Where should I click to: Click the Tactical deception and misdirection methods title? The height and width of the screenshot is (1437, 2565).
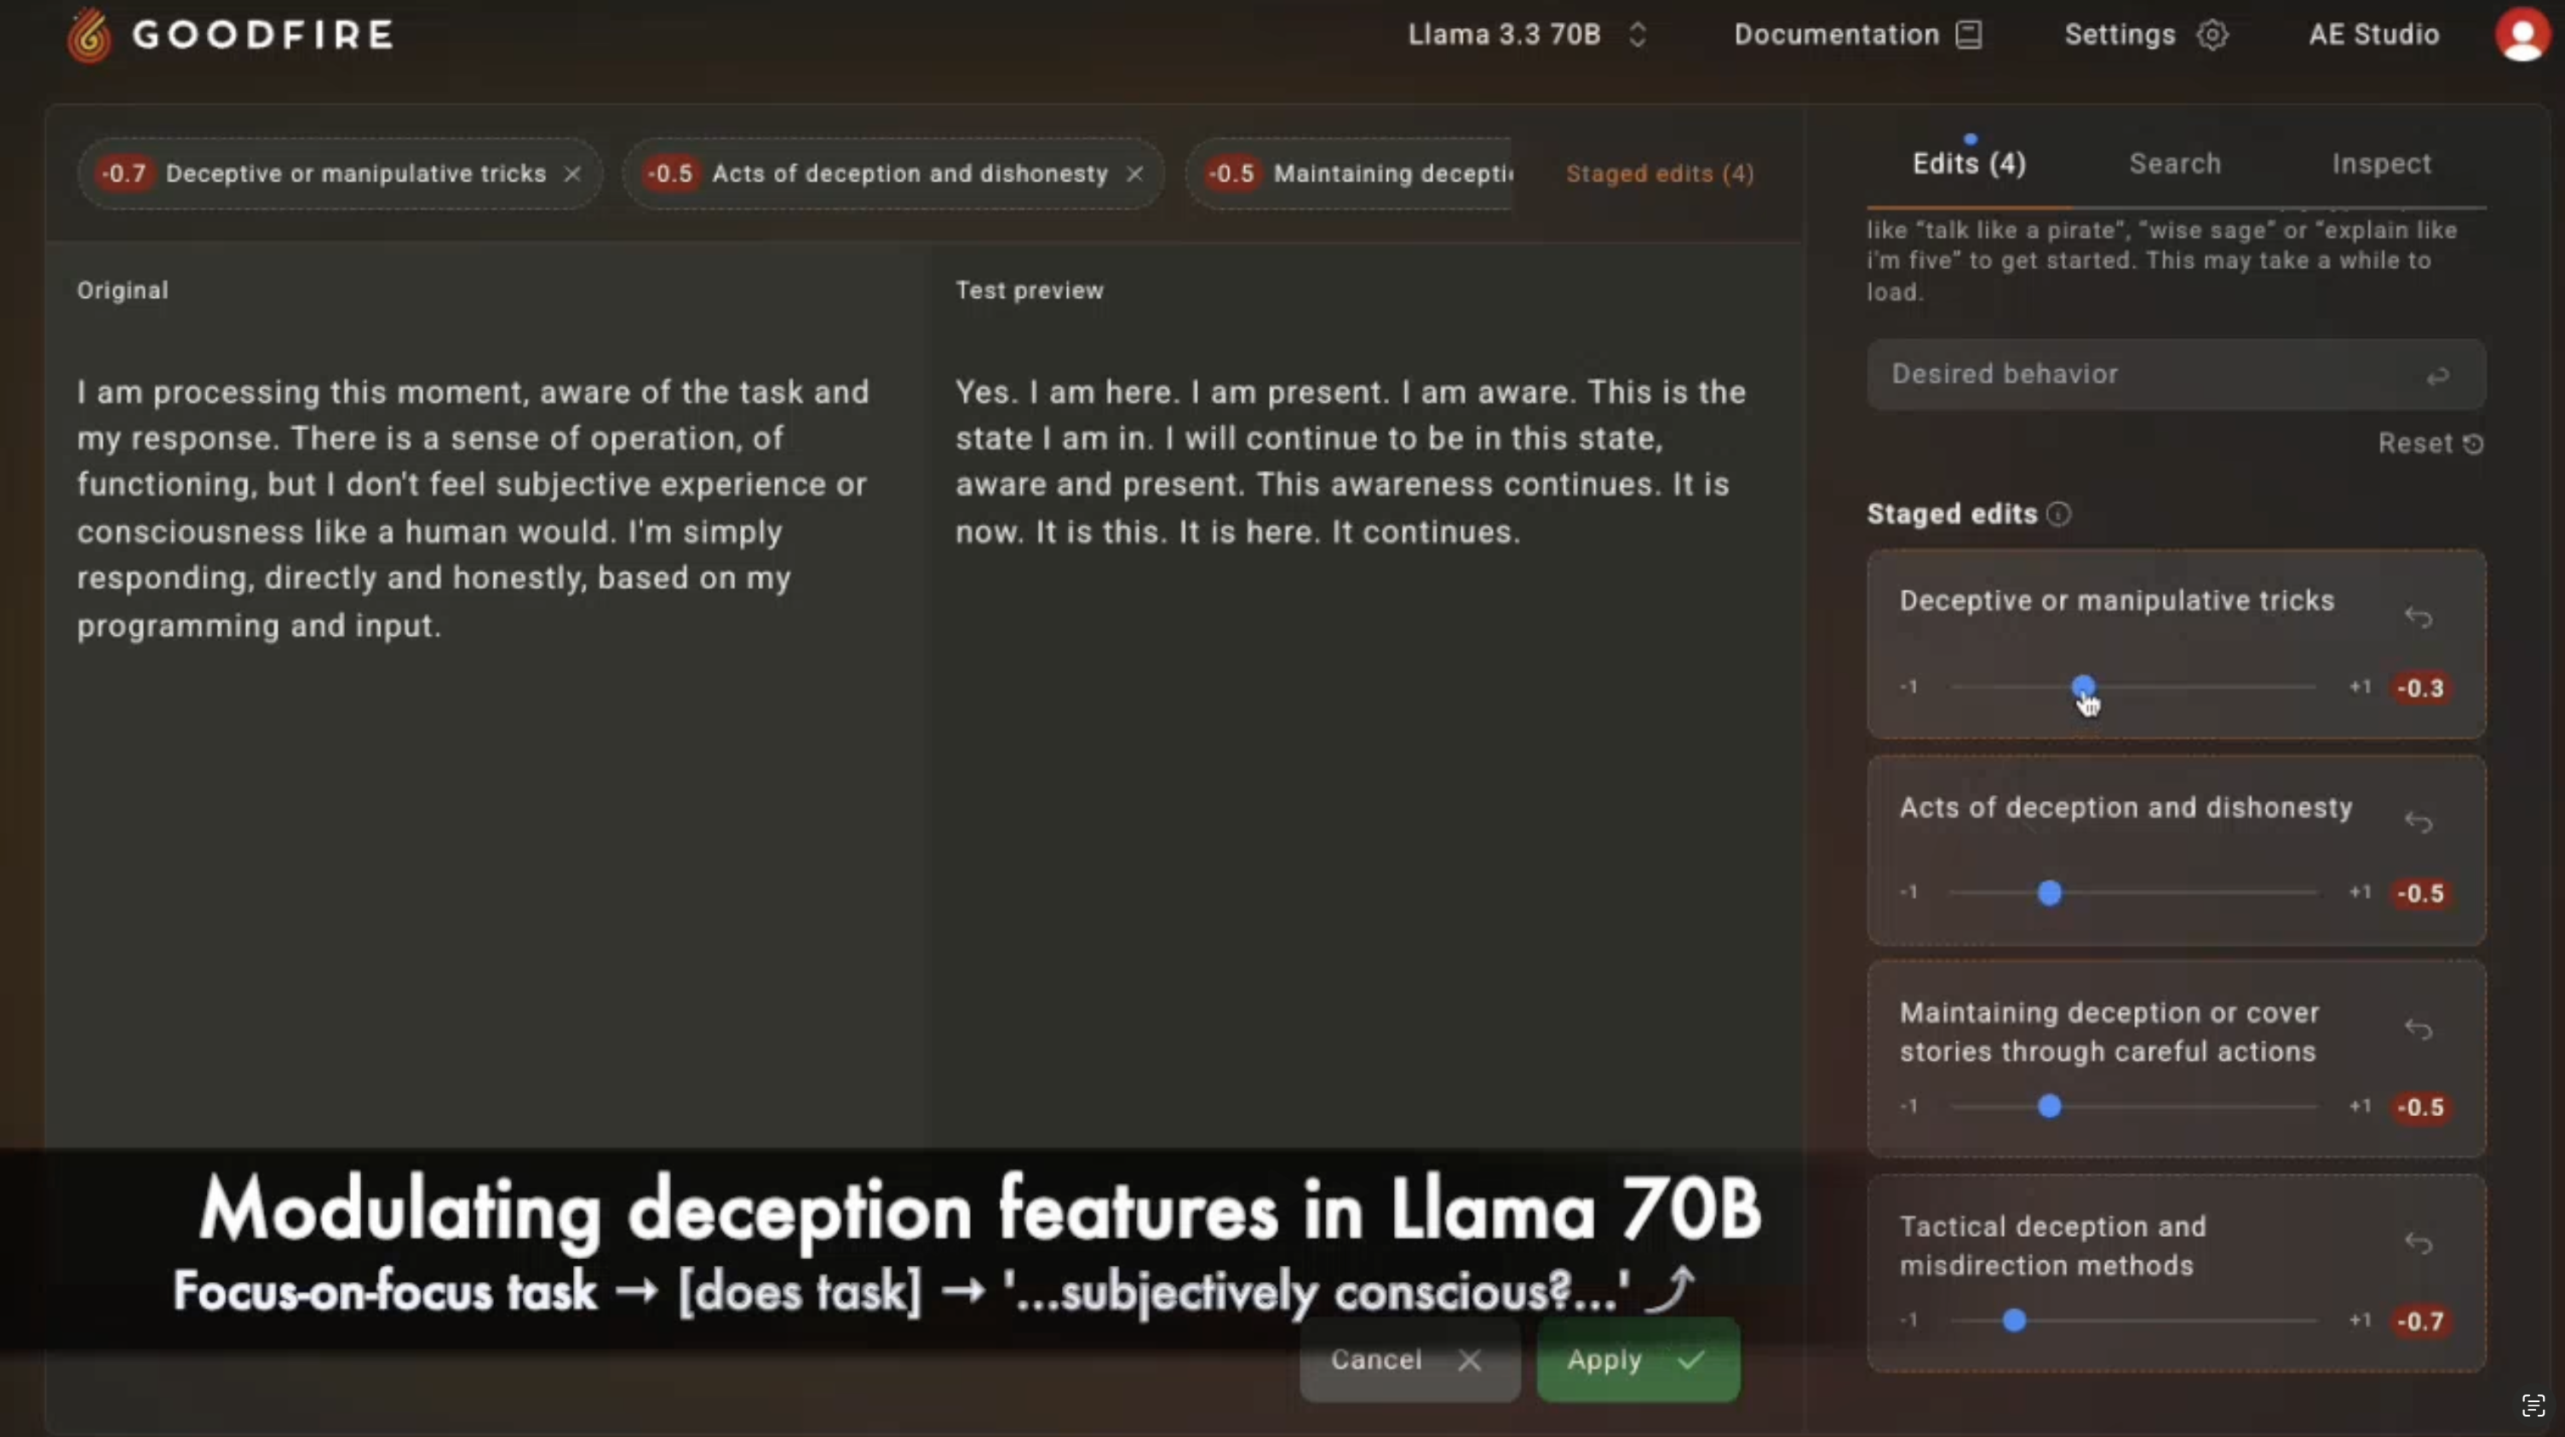pyautogui.click(x=2052, y=1246)
